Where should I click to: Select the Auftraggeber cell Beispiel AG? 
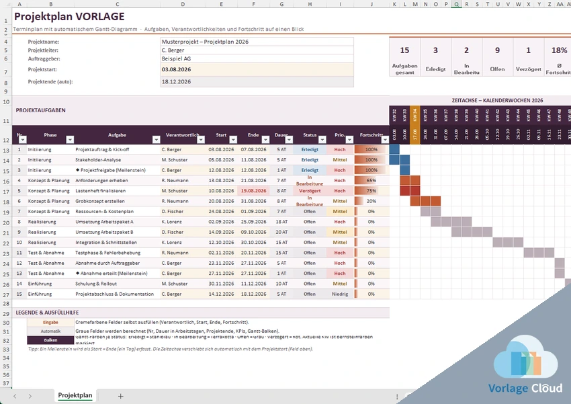[257, 58]
